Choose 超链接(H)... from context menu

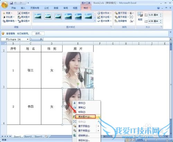coord(86,135)
